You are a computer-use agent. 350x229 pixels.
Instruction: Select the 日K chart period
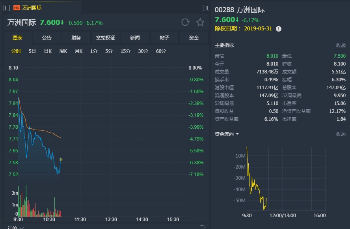[48, 51]
